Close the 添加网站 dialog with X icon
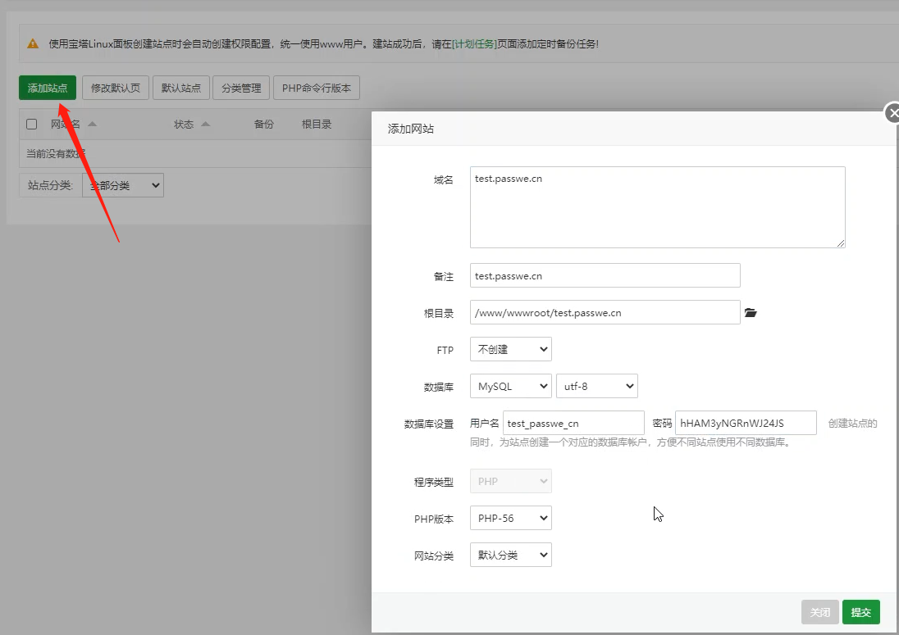The height and width of the screenshot is (635, 899). click(x=892, y=113)
